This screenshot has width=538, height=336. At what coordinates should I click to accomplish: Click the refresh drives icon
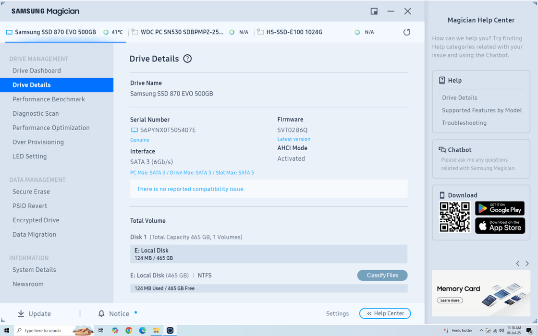406,32
